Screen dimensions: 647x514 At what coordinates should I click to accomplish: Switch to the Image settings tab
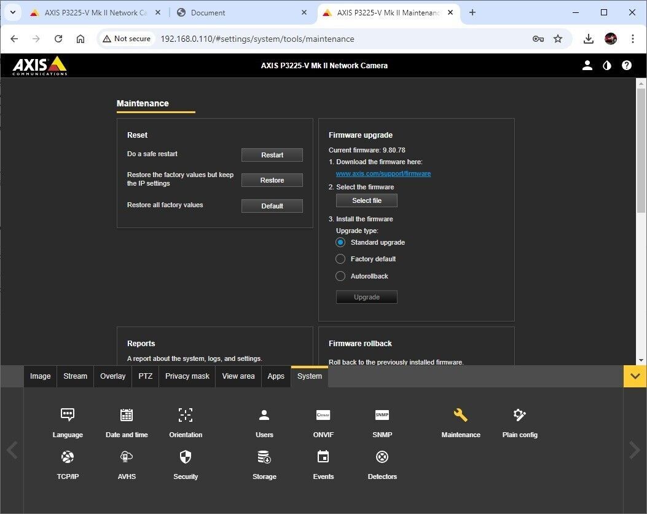pos(40,376)
